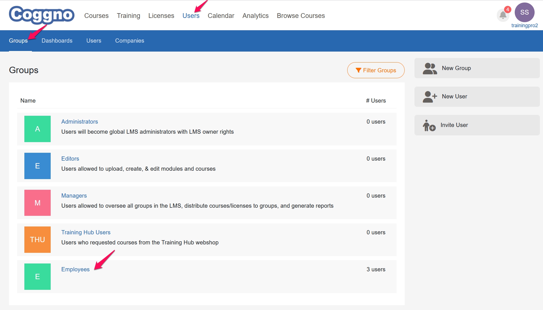Open the Users top menu
Image resolution: width=543 pixels, height=310 pixels.
(x=191, y=16)
